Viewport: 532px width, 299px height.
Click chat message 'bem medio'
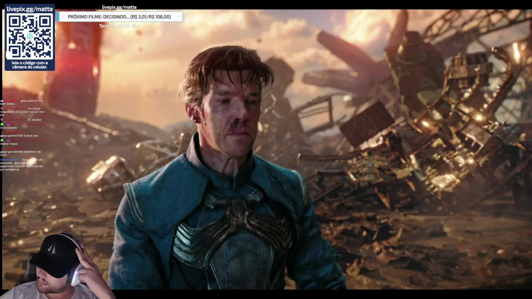[x=7, y=104]
